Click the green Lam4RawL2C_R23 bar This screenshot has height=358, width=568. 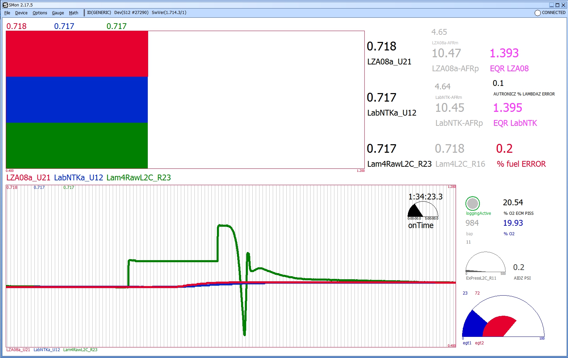click(77, 146)
